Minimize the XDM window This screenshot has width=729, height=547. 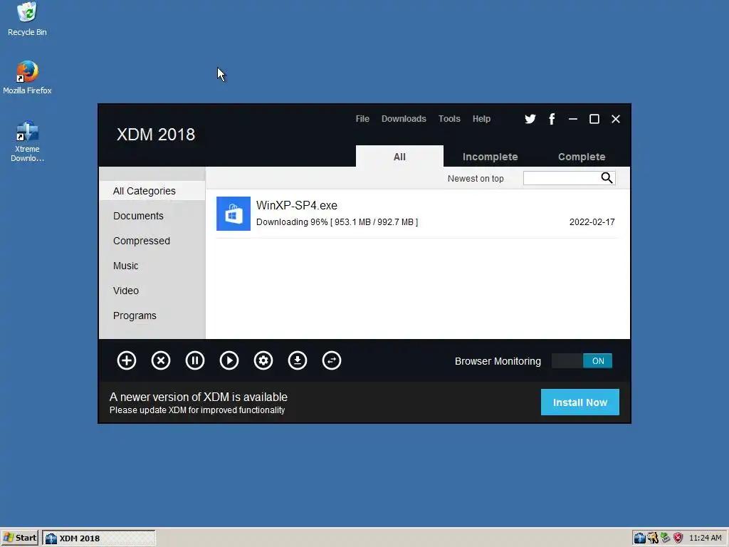pyautogui.click(x=573, y=119)
